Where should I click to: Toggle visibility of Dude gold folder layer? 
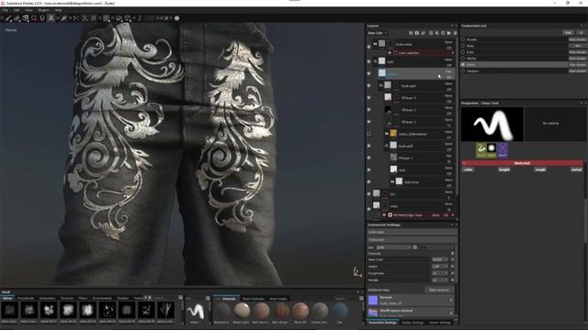[369, 85]
